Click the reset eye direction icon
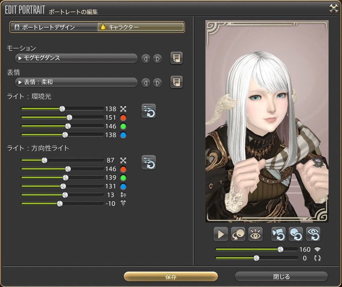The width and height of the screenshot is (342, 287). [313, 234]
